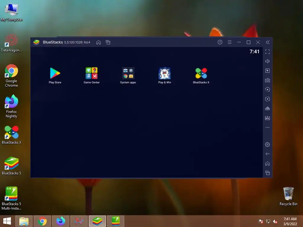Image resolution: width=303 pixels, height=227 pixels.
Task: Open recent apps from the sidebar bottom
Action: [x=267, y=173]
